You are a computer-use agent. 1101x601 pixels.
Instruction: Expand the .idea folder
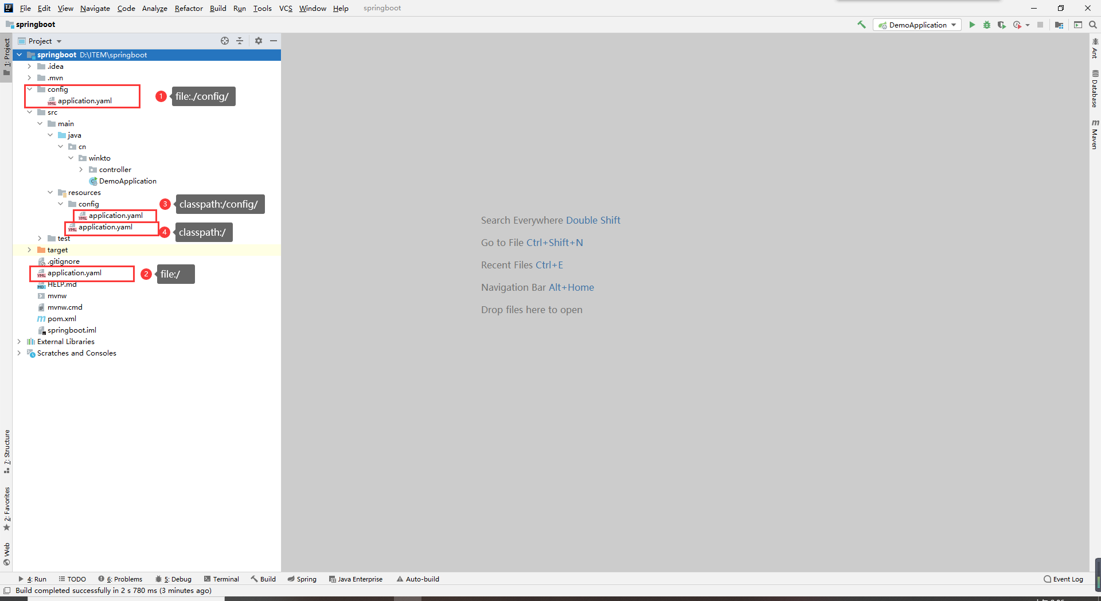[x=29, y=67]
